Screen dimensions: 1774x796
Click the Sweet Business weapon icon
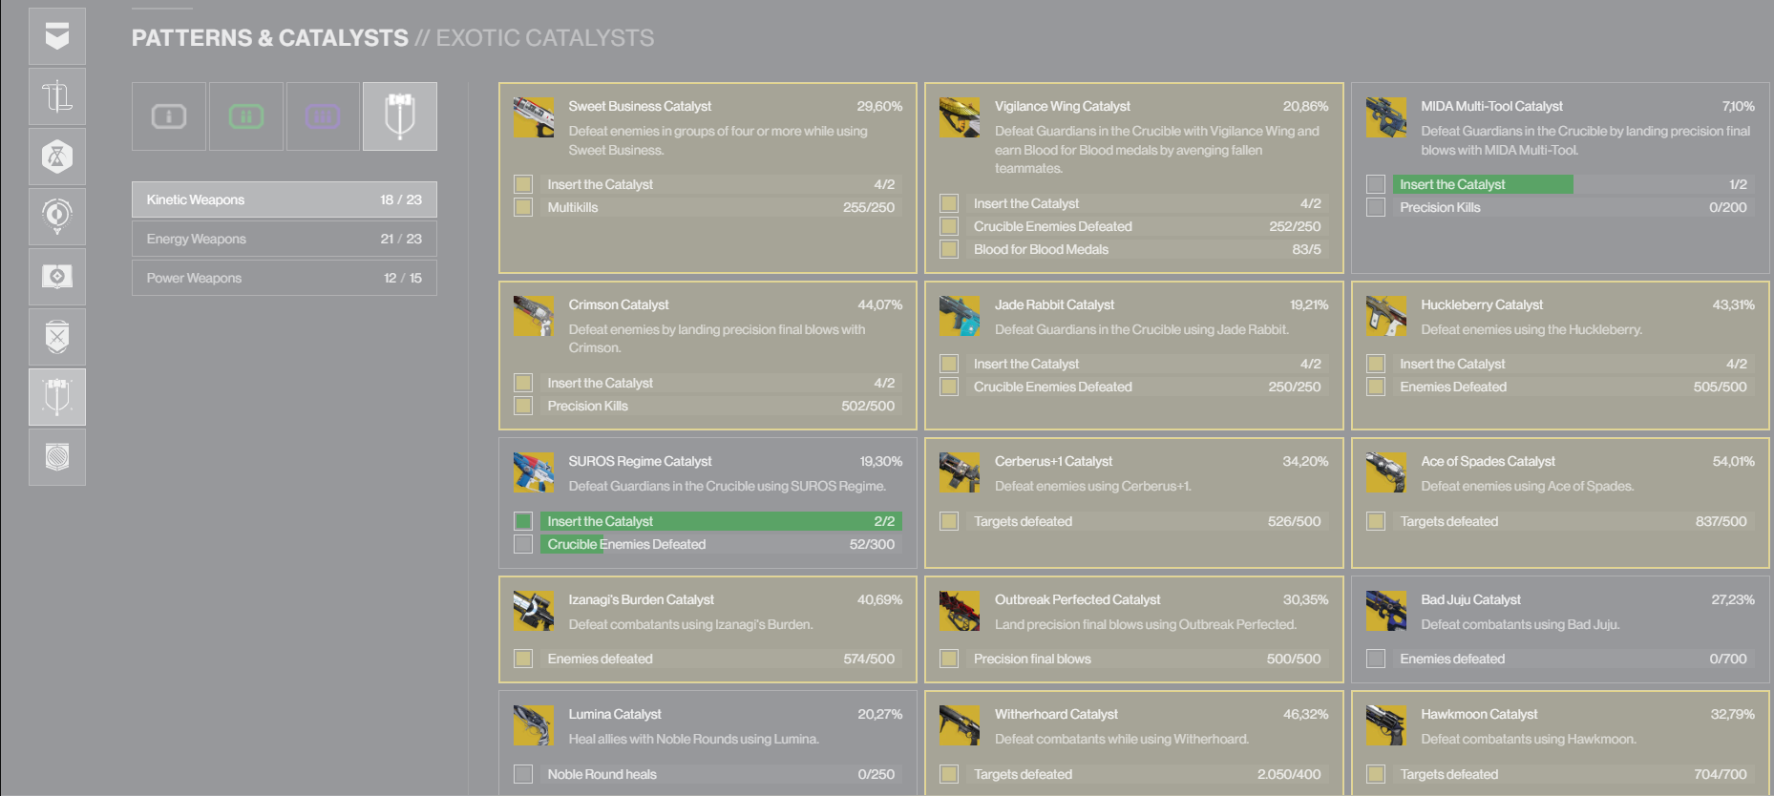[534, 117]
